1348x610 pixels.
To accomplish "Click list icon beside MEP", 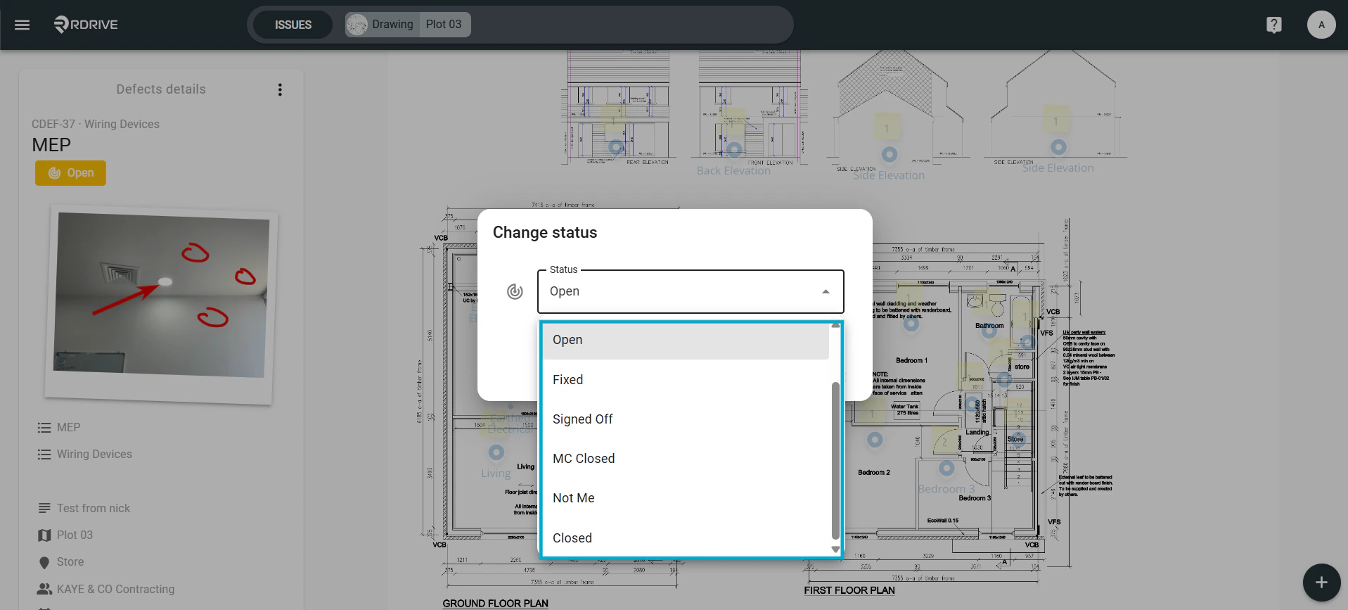I will tap(44, 428).
